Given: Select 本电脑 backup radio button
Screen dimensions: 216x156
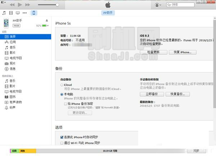Looking at the screenshot, I should [62, 94].
